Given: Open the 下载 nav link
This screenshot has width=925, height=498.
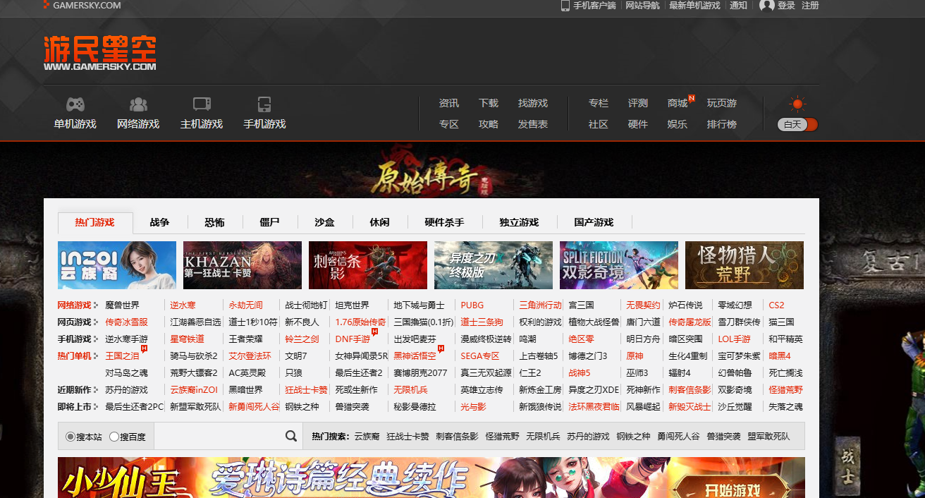Looking at the screenshot, I should [489, 103].
